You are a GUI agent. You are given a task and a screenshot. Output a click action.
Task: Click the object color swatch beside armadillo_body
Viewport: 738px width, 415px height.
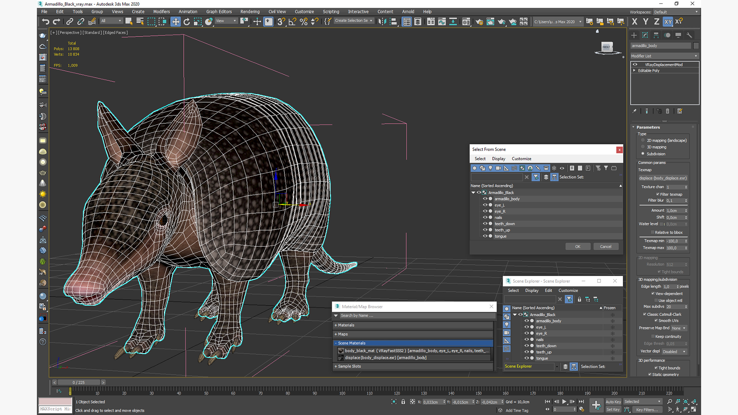[x=696, y=46]
